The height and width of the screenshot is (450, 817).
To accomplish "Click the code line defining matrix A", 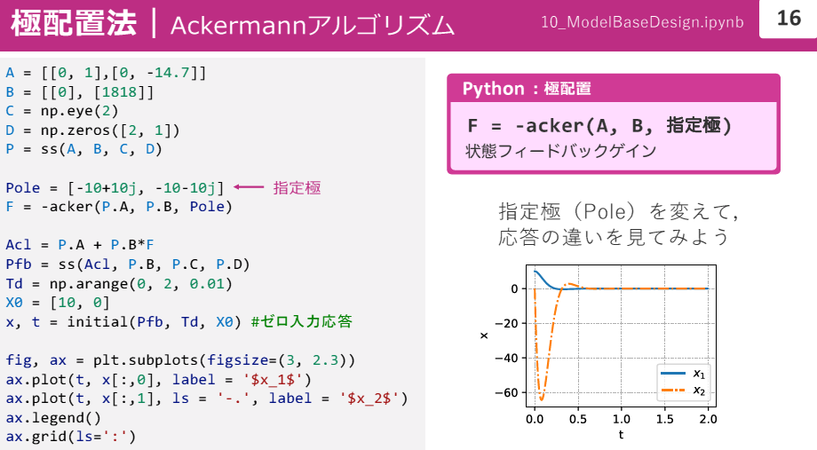I will coord(106,73).
